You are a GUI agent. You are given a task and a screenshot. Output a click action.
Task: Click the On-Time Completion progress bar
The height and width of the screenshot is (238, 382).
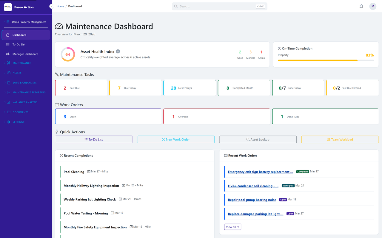326,60
